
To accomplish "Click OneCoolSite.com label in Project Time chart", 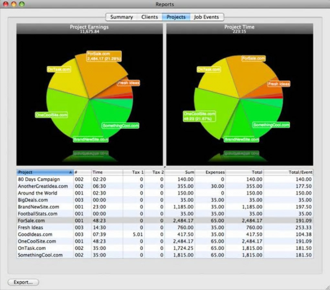I will (x=200, y=117).
